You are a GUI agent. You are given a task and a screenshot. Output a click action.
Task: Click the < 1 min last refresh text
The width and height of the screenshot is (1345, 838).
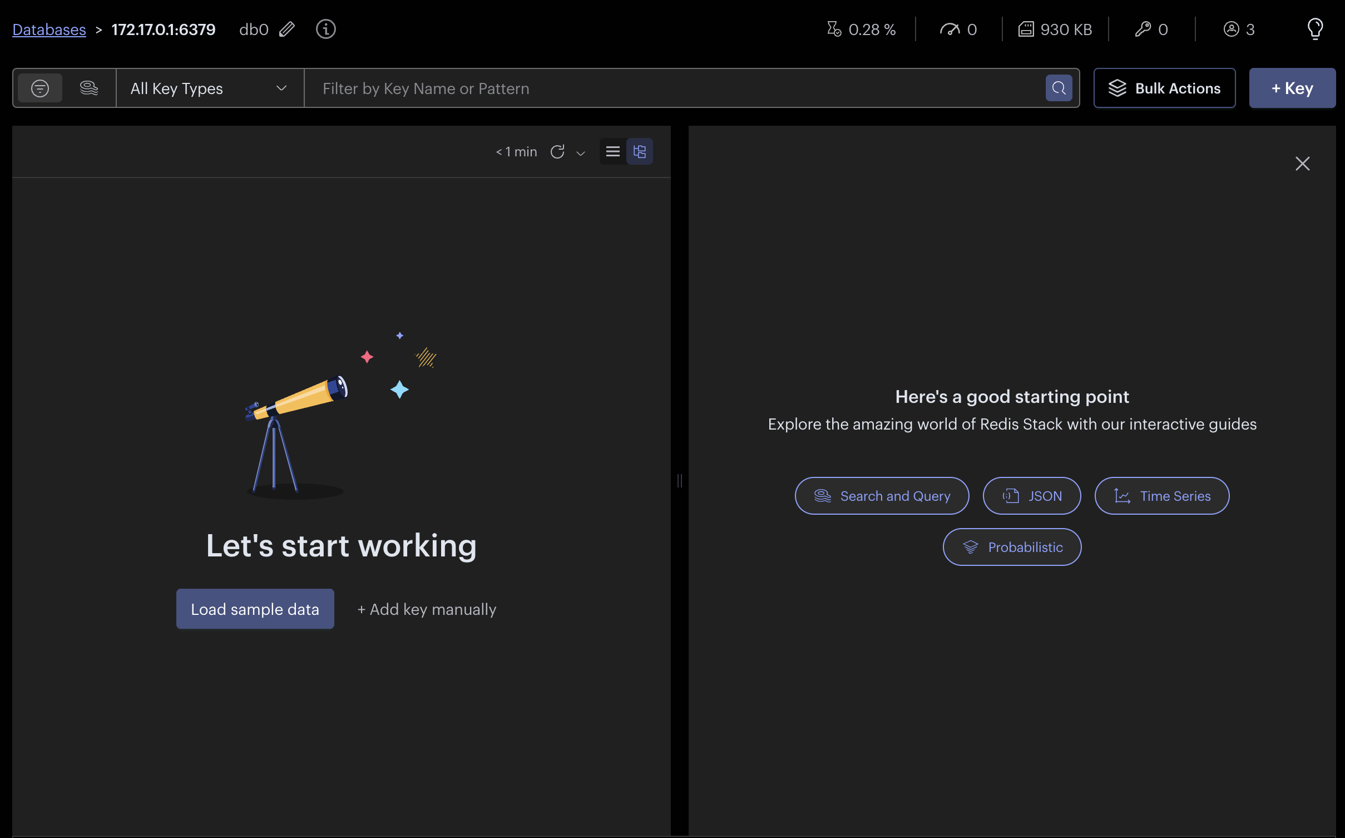[516, 151]
